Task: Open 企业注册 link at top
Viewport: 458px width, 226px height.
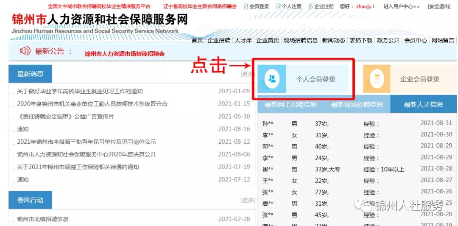Action: 324,6
